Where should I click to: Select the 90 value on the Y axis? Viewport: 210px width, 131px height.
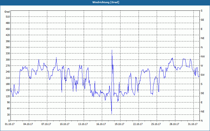[x=8, y=102]
